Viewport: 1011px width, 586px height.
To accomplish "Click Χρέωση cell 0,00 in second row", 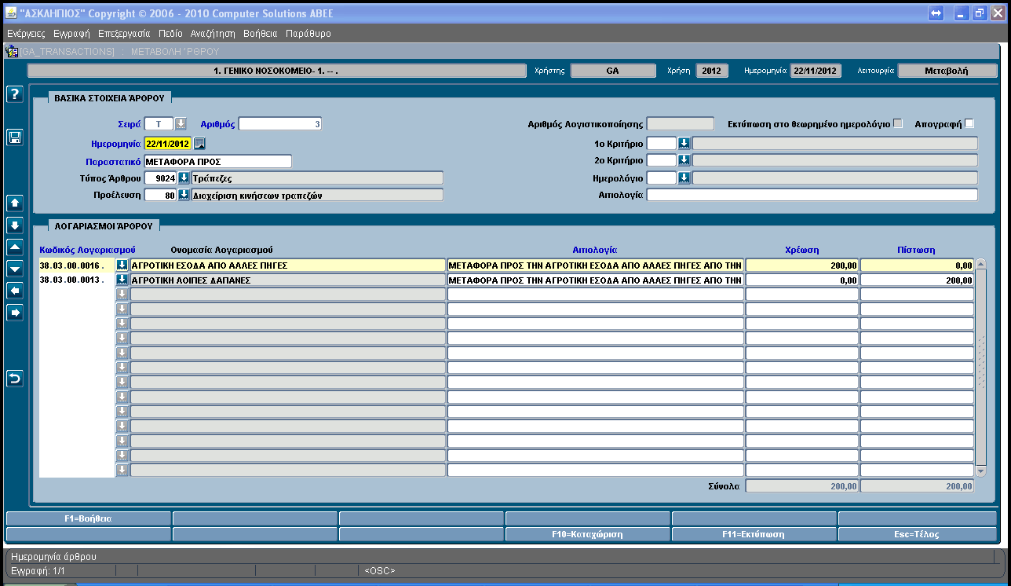I will click(x=802, y=280).
